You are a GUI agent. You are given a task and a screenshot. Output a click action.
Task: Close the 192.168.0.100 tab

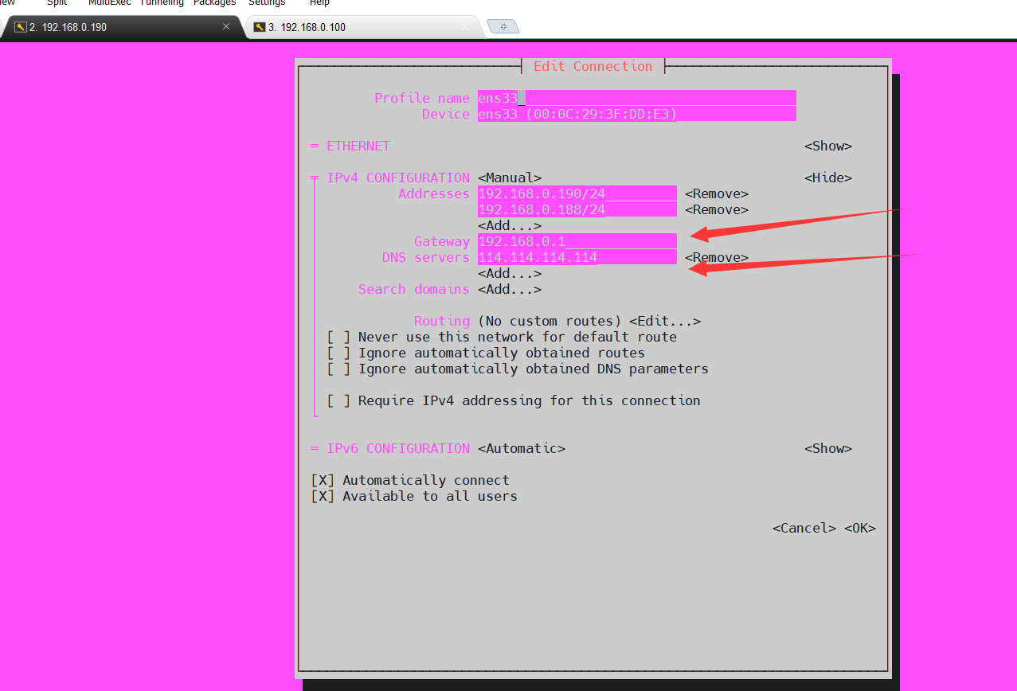[467, 26]
